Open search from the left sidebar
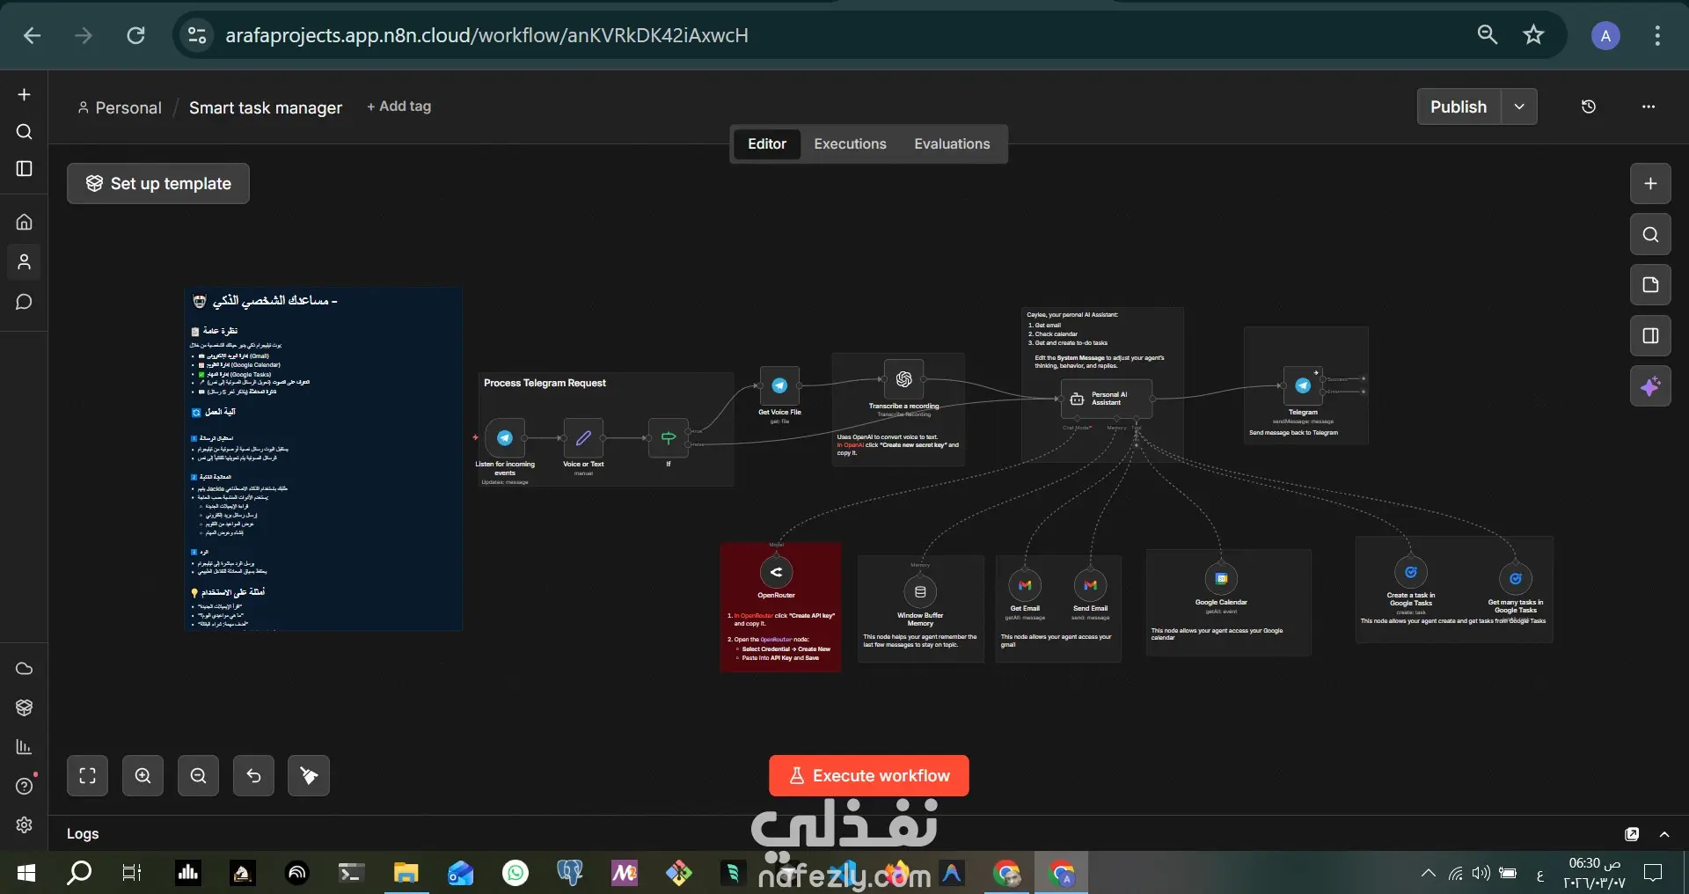 click(24, 131)
